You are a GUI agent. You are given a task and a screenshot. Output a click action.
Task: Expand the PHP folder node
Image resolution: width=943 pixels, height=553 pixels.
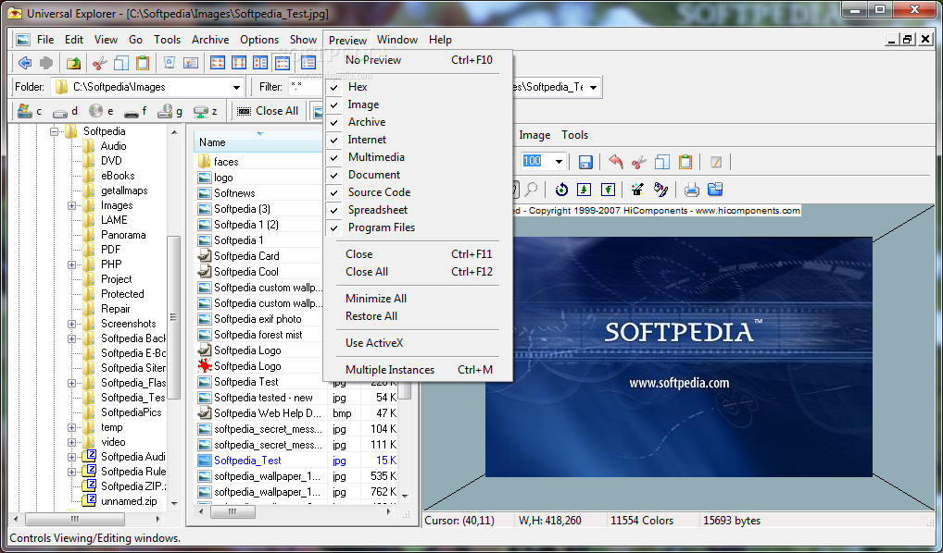pyautogui.click(x=71, y=264)
